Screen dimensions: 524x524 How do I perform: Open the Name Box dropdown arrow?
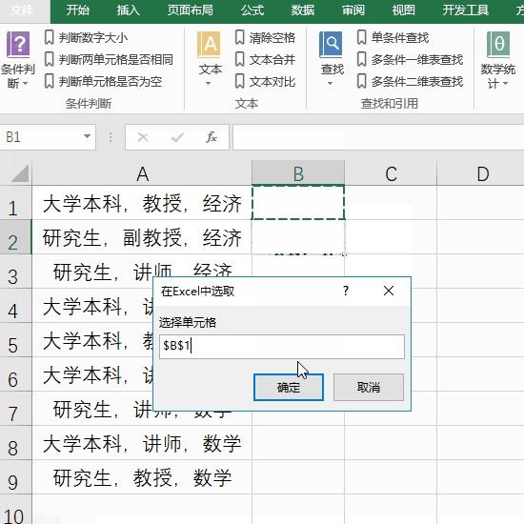click(x=87, y=136)
